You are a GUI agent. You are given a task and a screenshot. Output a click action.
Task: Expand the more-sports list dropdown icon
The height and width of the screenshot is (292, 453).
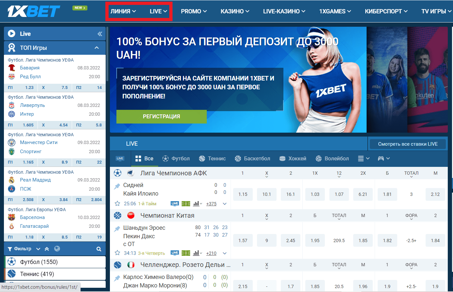click(x=364, y=159)
